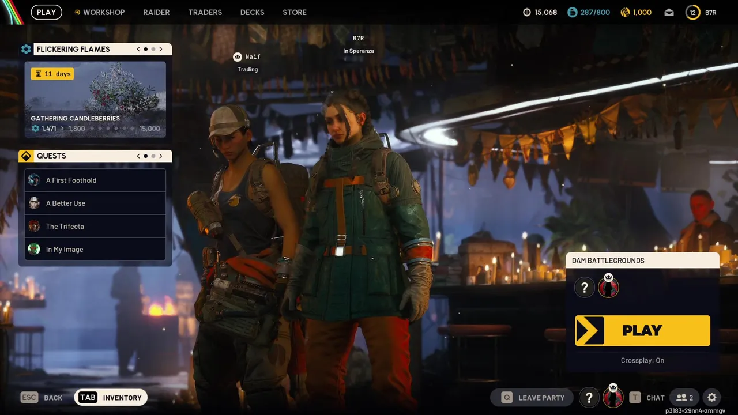Open the Chat button

(x=647, y=397)
